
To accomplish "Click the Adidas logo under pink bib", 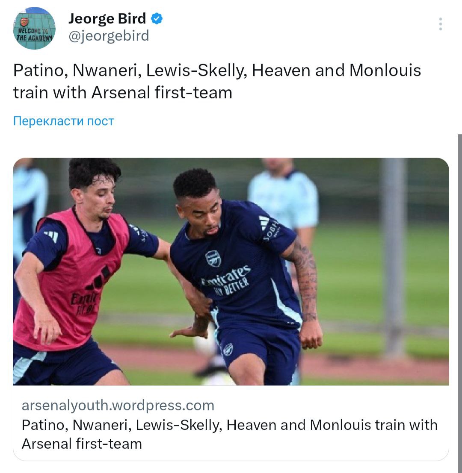I will 51,235.
